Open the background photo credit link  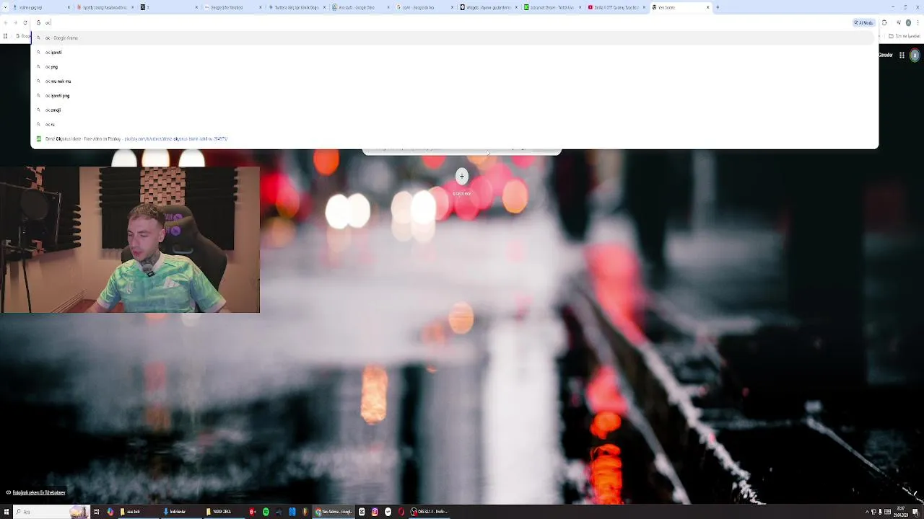click(x=39, y=492)
